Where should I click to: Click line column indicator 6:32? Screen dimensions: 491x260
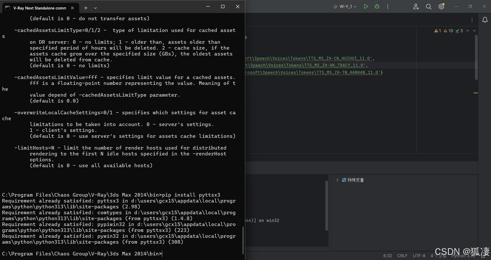click(x=387, y=256)
